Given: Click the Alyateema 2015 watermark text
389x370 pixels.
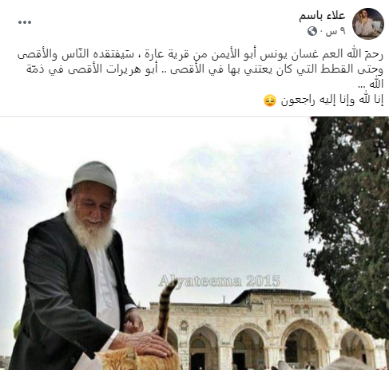Looking at the screenshot, I should (x=220, y=281).
